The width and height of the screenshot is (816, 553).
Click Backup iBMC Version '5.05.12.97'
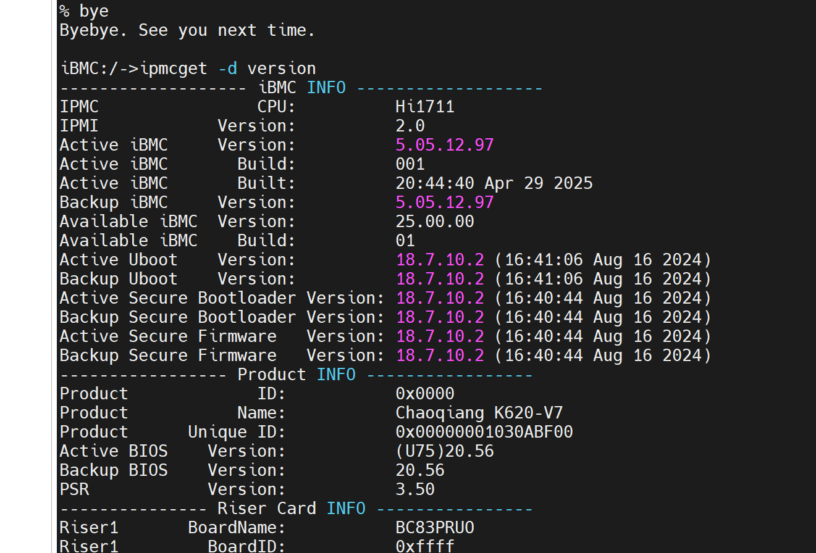coord(445,202)
